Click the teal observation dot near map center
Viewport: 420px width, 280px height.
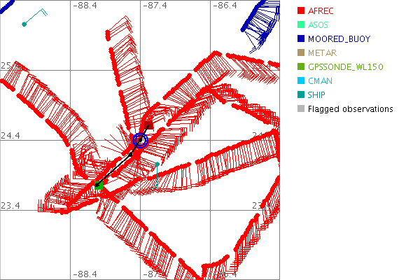coord(158,164)
